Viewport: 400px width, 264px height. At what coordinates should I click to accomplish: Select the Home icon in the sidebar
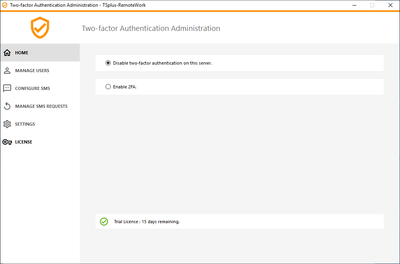tap(7, 52)
